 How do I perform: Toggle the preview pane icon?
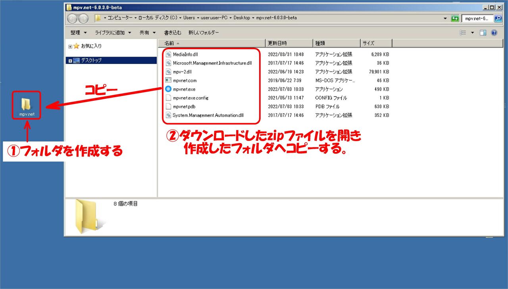[483, 33]
